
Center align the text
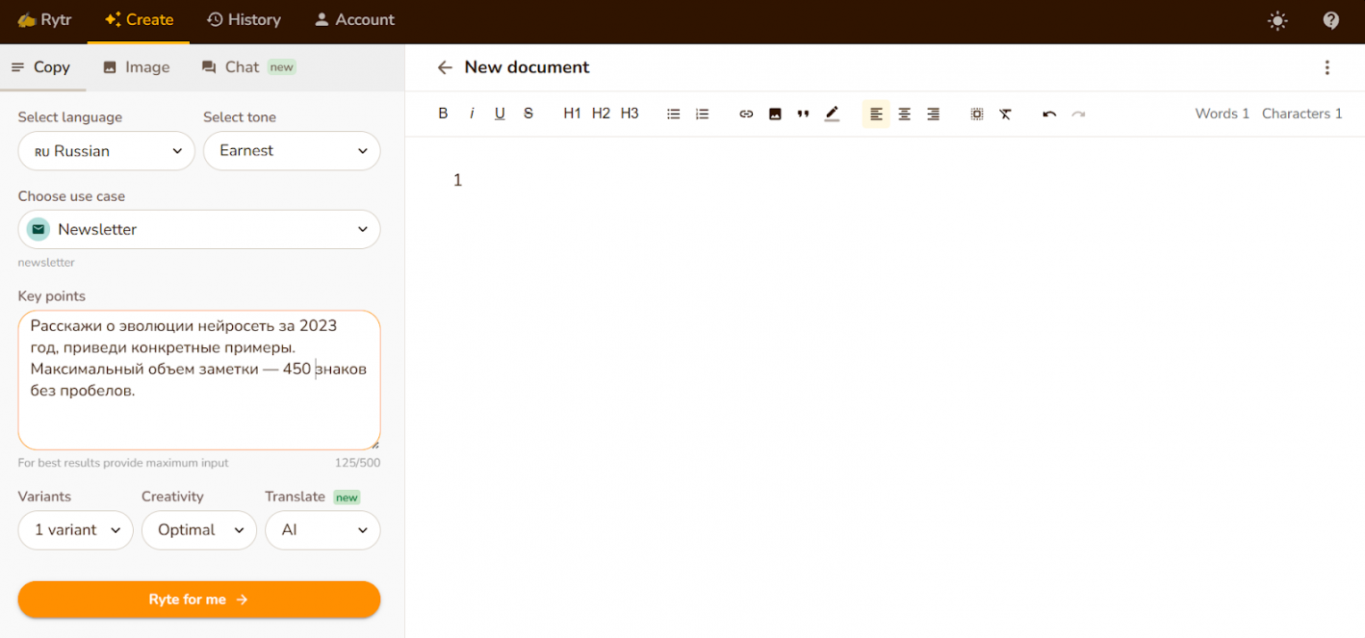[x=905, y=114]
